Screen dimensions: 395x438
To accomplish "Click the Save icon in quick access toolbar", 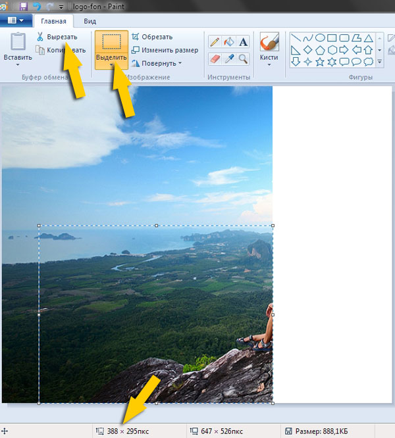I will pyautogui.click(x=24, y=6).
